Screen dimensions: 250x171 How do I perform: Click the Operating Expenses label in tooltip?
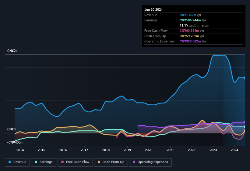(x=160, y=41)
